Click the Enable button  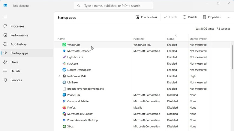coord(170,17)
